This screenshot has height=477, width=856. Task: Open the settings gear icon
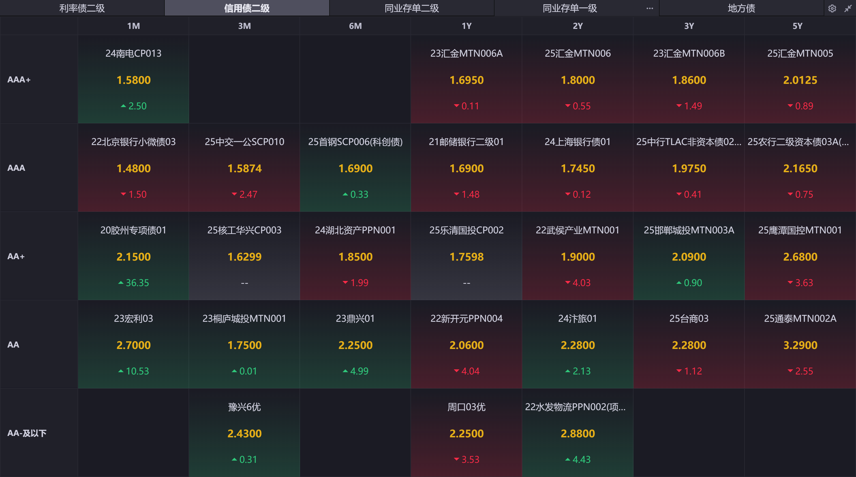pyautogui.click(x=832, y=8)
